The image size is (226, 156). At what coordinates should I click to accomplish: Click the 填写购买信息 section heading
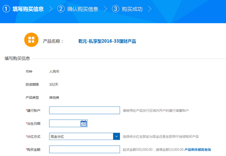(17, 58)
